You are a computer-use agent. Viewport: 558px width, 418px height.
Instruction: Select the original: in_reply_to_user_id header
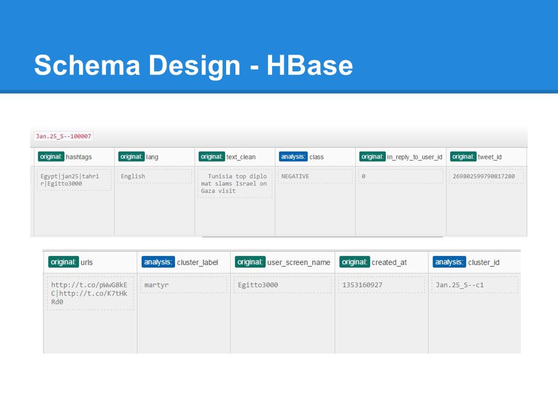[x=400, y=157]
